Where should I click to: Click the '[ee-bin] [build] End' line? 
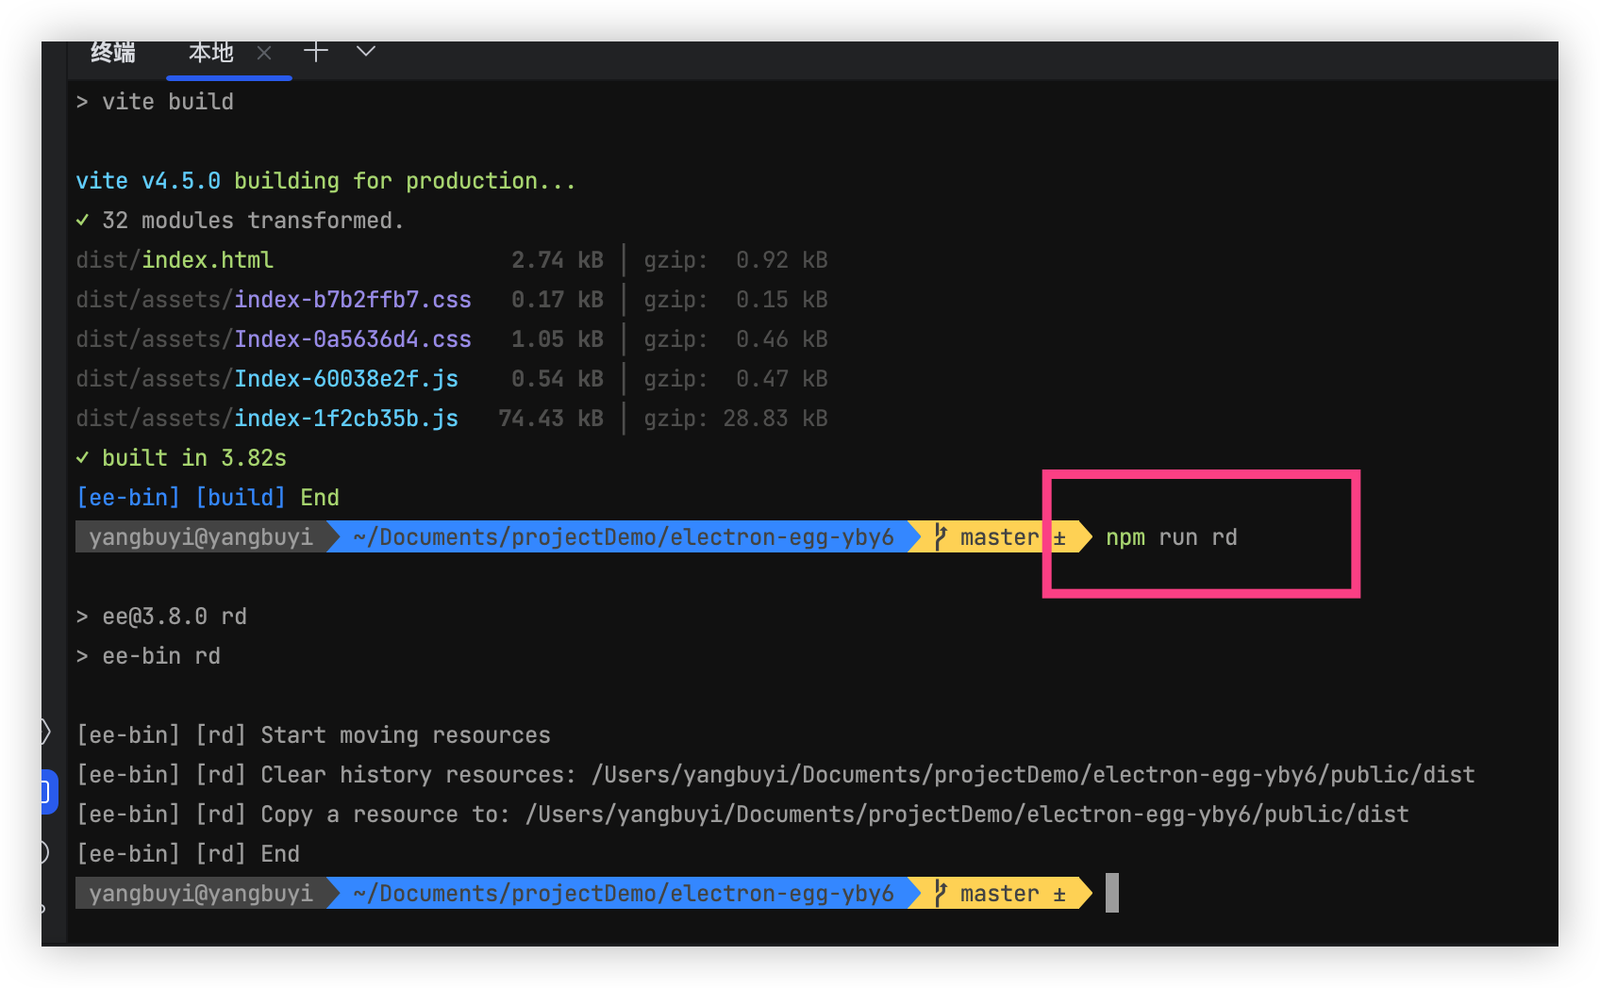pyautogui.click(x=208, y=498)
